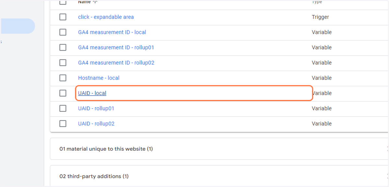Click 'Variable' type in 'GA4 measurement ID - rollup02' row
Image resolution: width=389 pixels, height=187 pixels.
coord(322,63)
